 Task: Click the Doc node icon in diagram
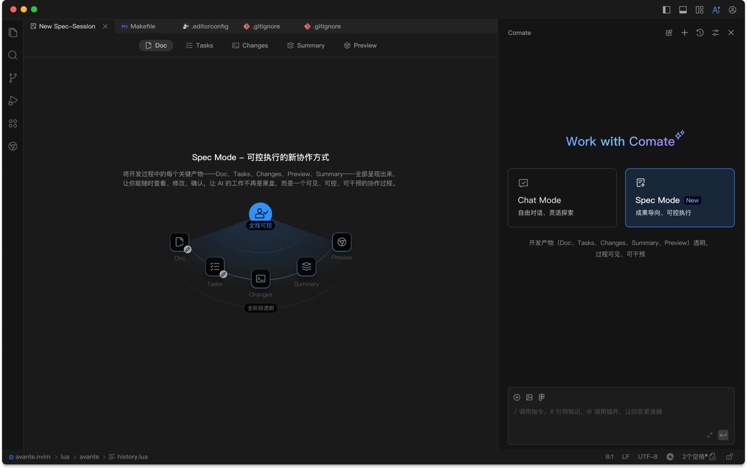(x=179, y=242)
